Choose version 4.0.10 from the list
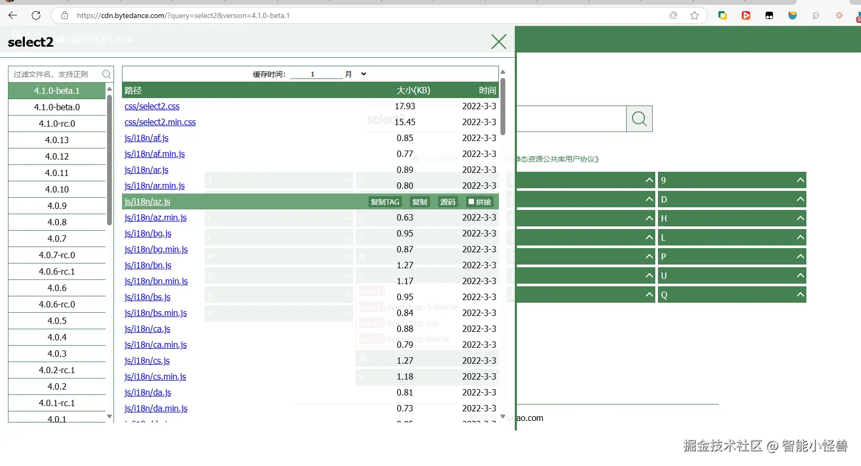 point(57,189)
